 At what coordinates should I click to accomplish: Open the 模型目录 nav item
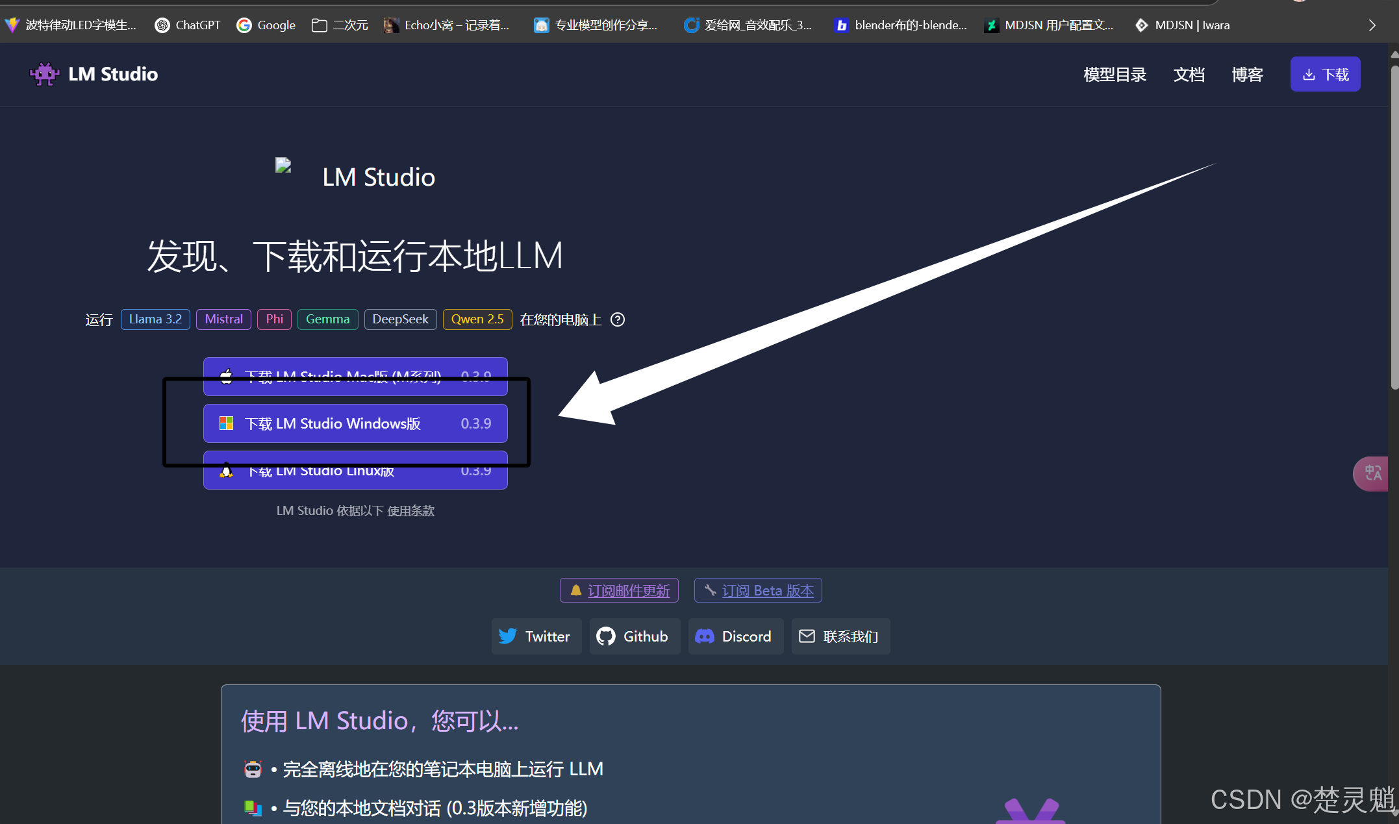(1115, 75)
